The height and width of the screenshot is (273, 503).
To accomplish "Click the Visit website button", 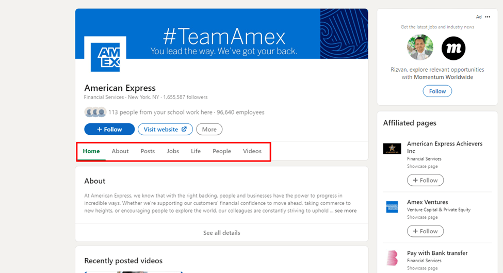I will click(165, 129).
